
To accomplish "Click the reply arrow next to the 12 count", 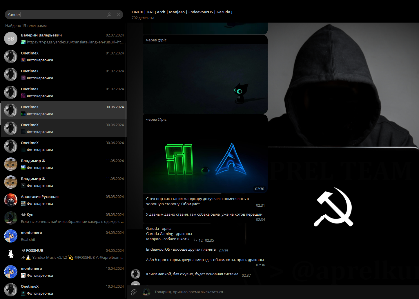I will click(x=195, y=240).
